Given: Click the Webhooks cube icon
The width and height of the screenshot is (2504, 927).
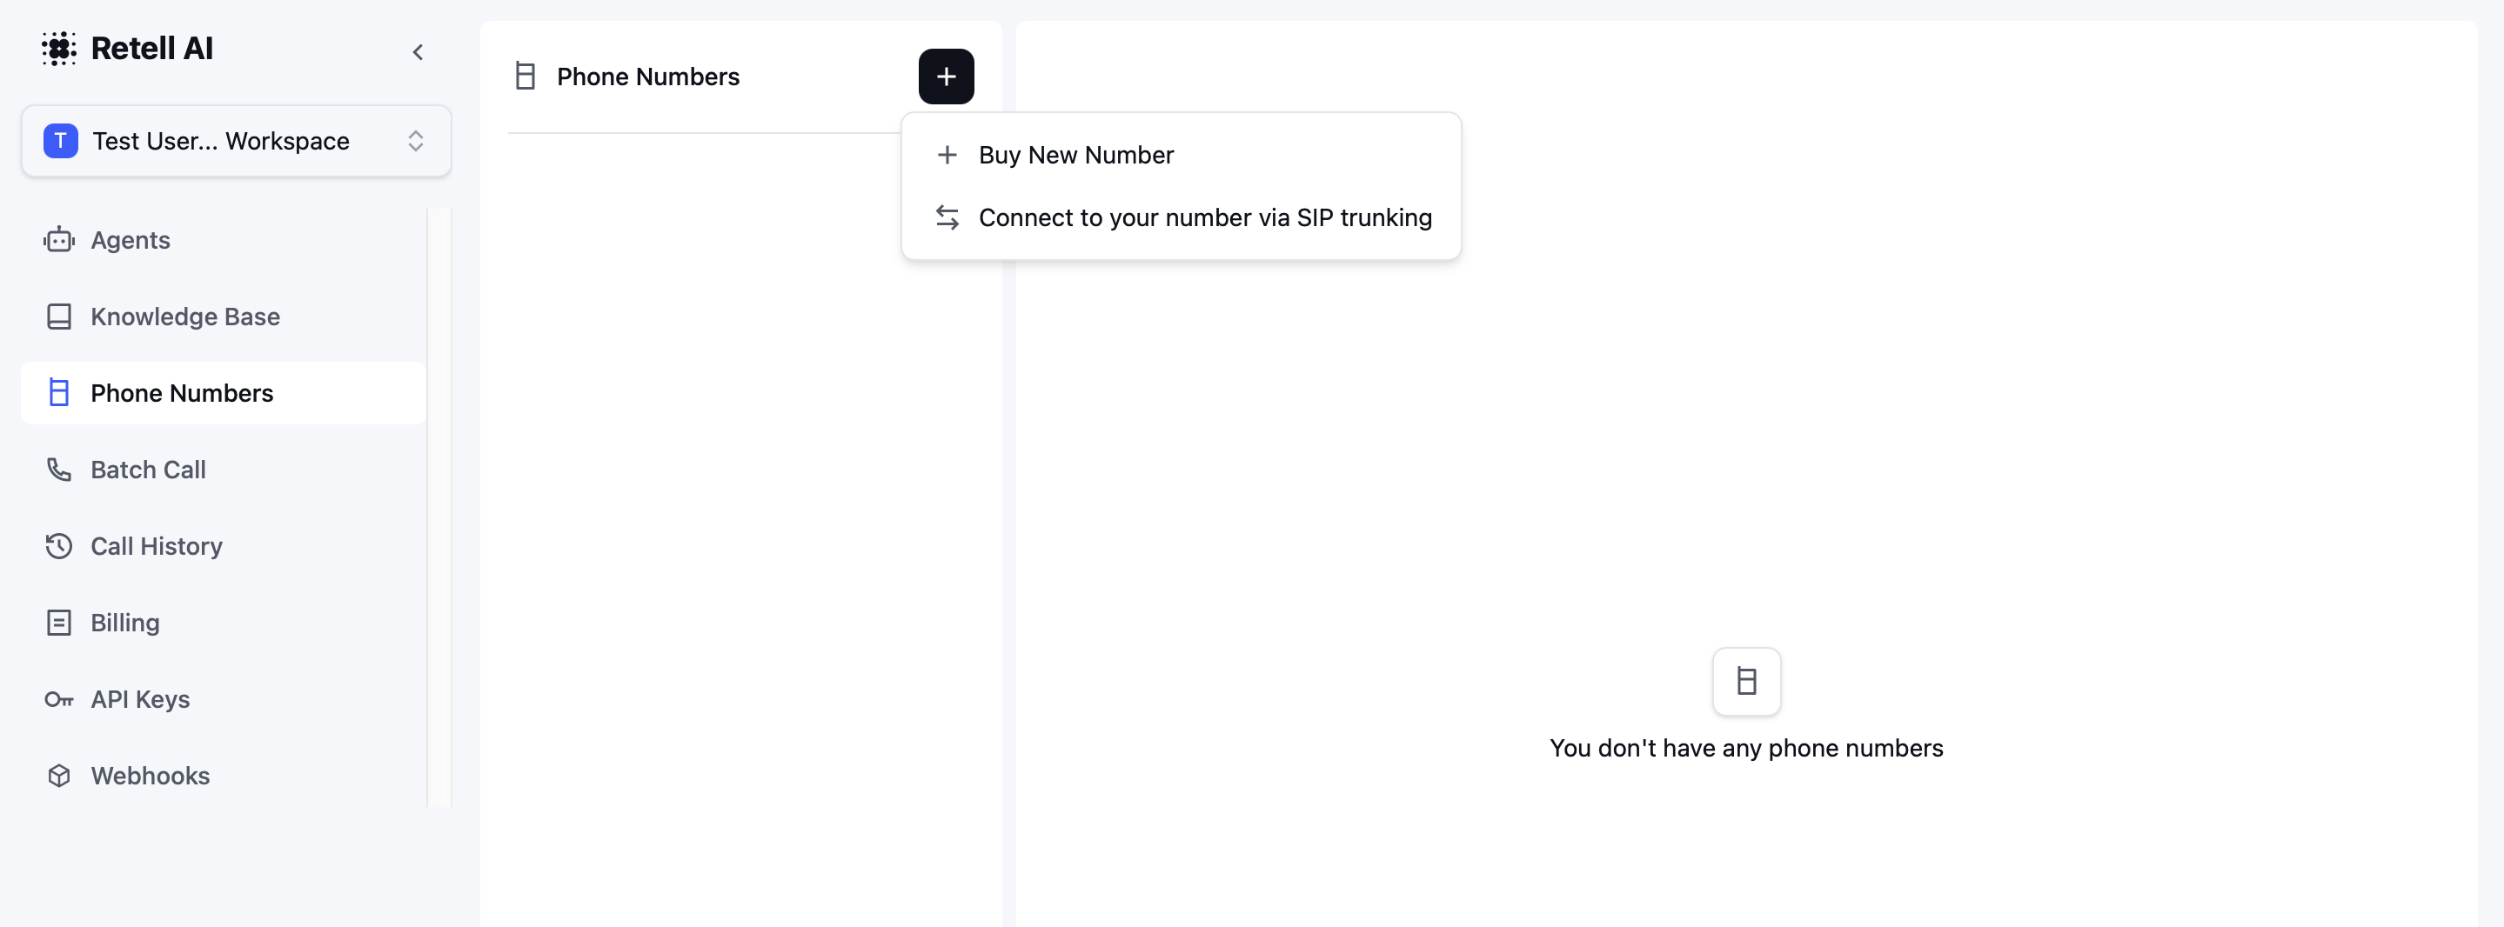Looking at the screenshot, I should pyautogui.click(x=58, y=776).
